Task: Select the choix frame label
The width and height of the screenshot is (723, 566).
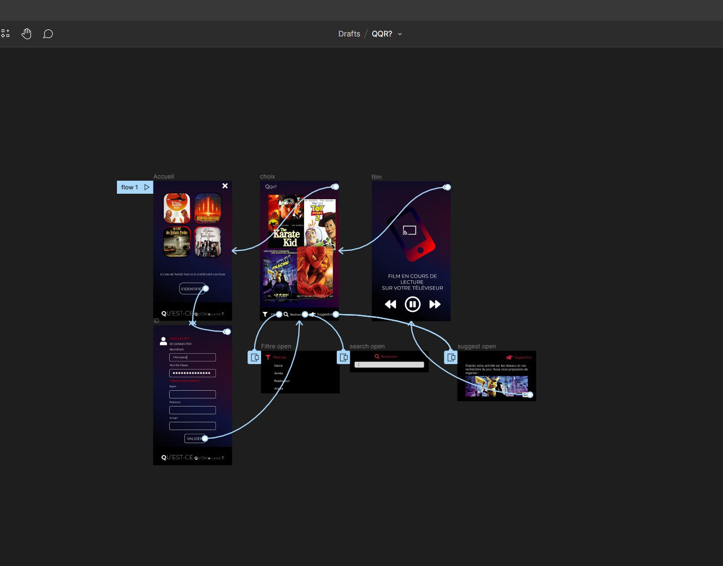Action: (268, 176)
